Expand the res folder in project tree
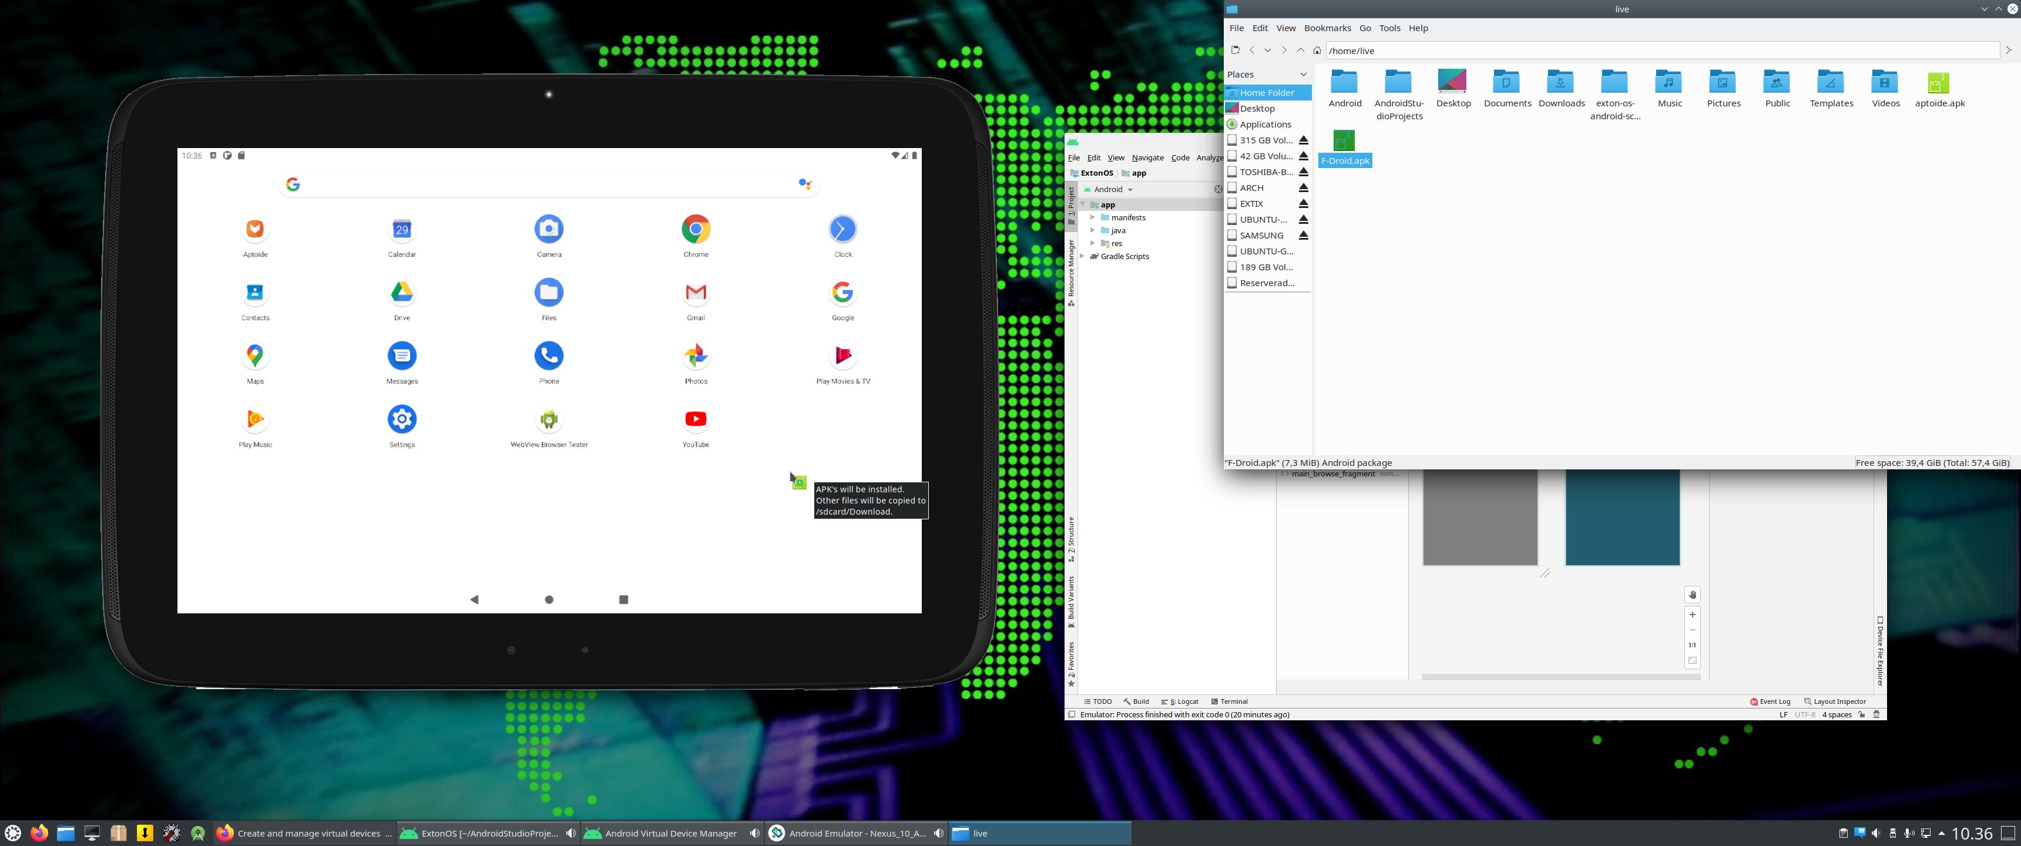 click(1092, 243)
